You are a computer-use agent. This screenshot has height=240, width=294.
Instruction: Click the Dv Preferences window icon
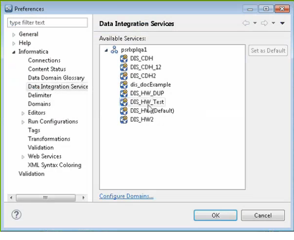pyautogui.click(x=9, y=9)
